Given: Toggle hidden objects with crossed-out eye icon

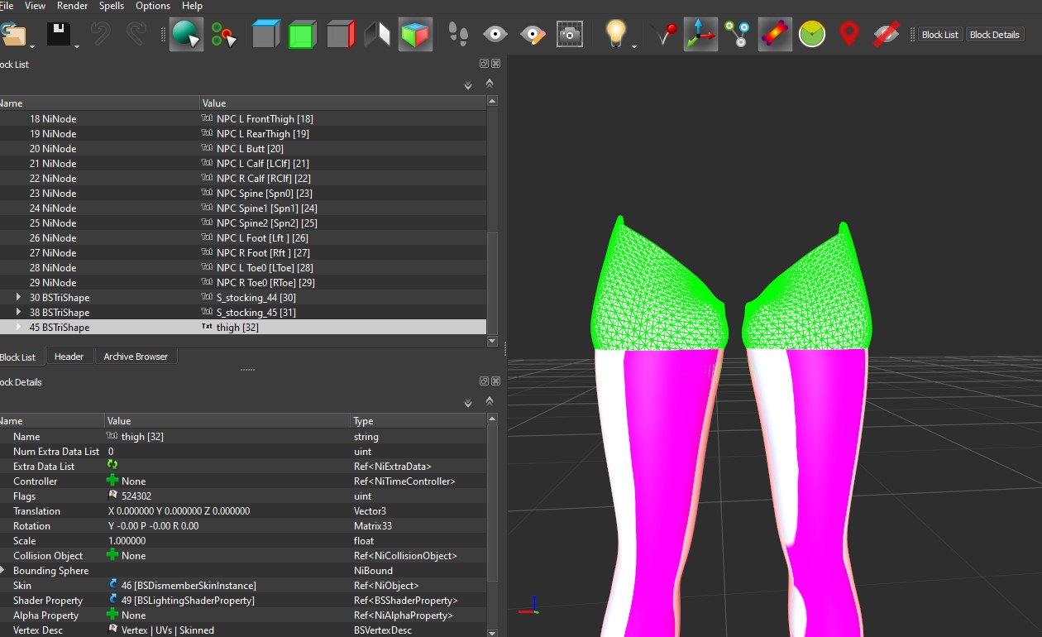Looking at the screenshot, I should click(x=886, y=34).
